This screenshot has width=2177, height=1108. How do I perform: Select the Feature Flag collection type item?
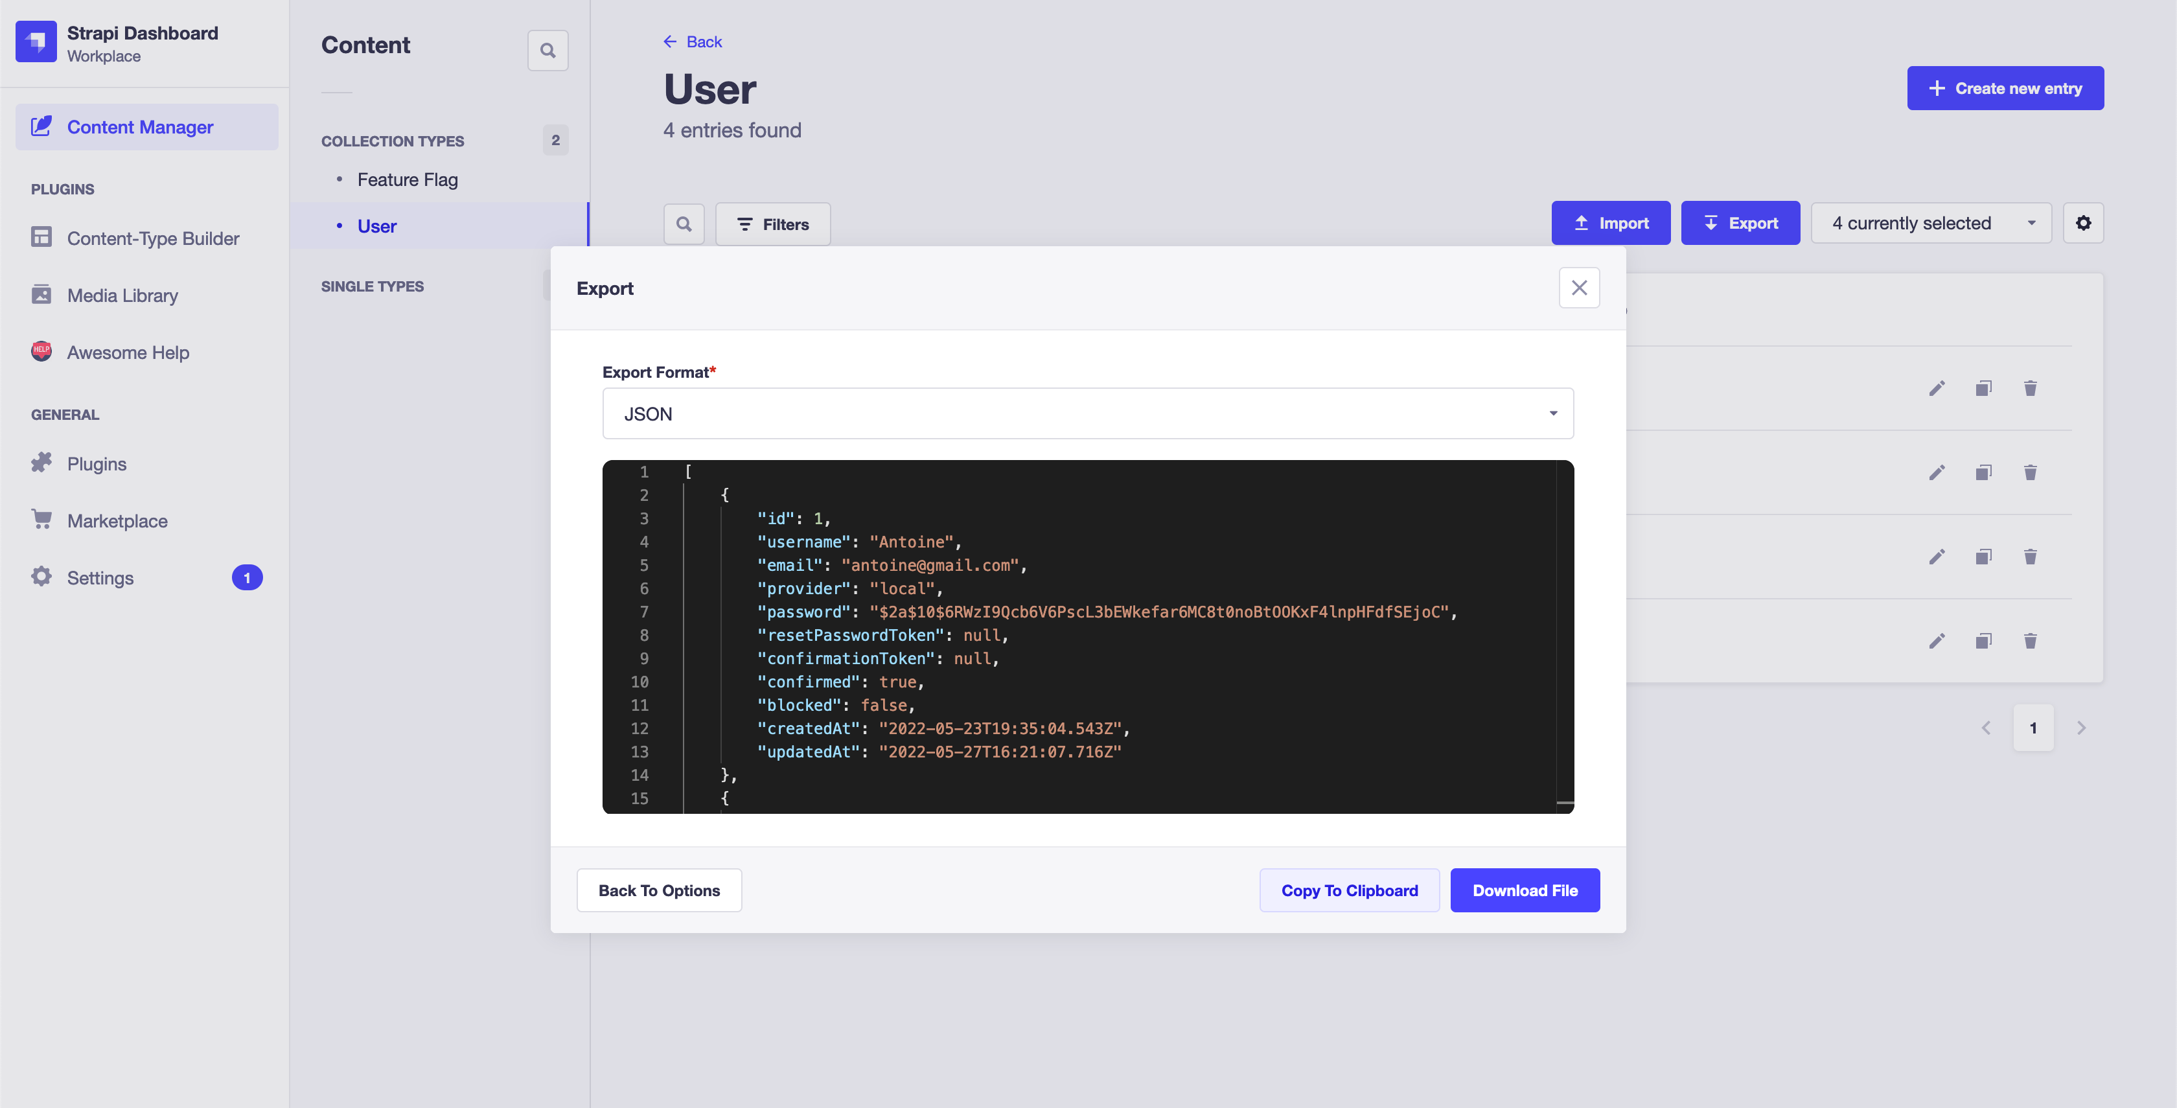coord(407,179)
